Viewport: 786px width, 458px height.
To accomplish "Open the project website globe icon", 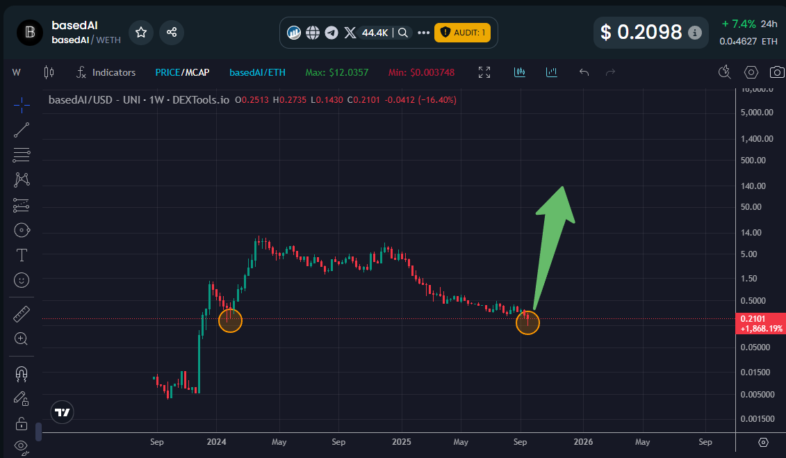I will 313,33.
